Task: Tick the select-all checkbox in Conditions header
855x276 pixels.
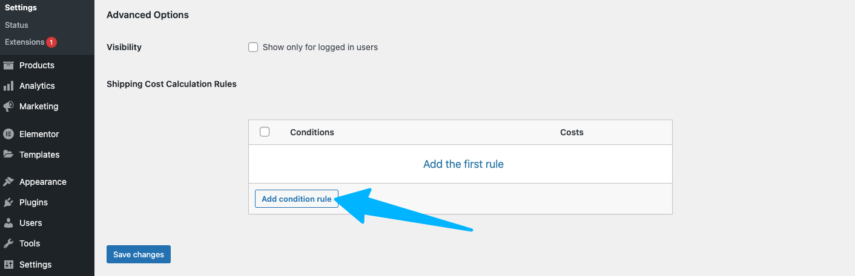Action: pyautogui.click(x=265, y=132)
